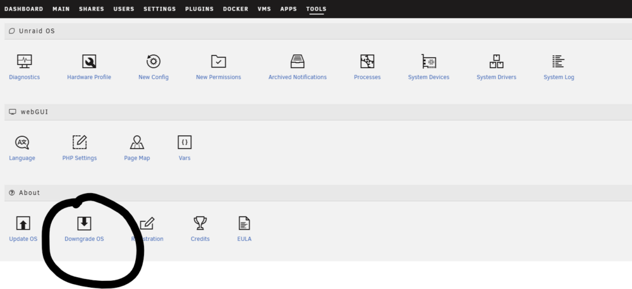
Task: Click the Downgrade OS down-arrow icon
Action: (x=84, y=223)
